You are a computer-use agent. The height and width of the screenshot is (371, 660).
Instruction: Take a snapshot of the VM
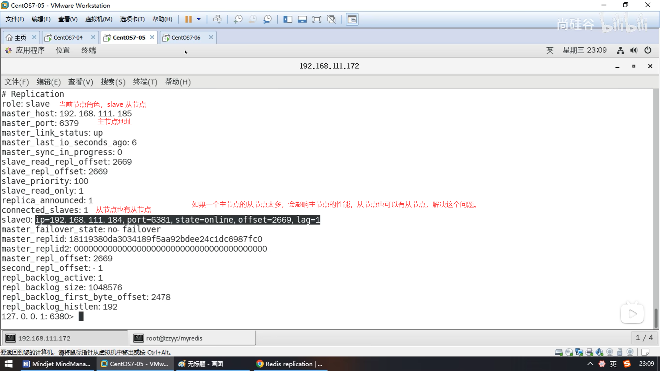click(x=238, y=19)
